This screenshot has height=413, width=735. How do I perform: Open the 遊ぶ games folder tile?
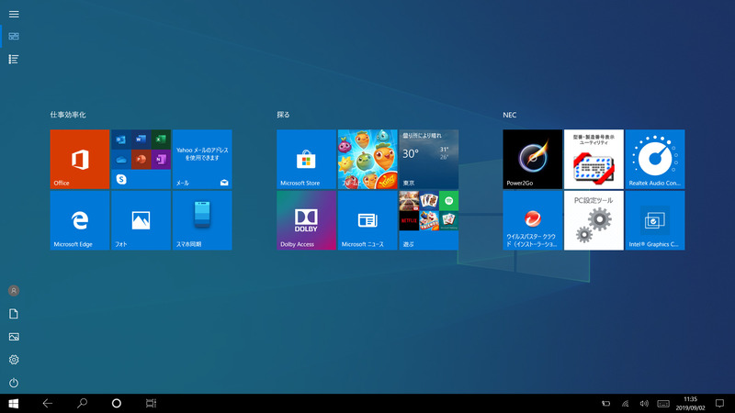point(428,220)
